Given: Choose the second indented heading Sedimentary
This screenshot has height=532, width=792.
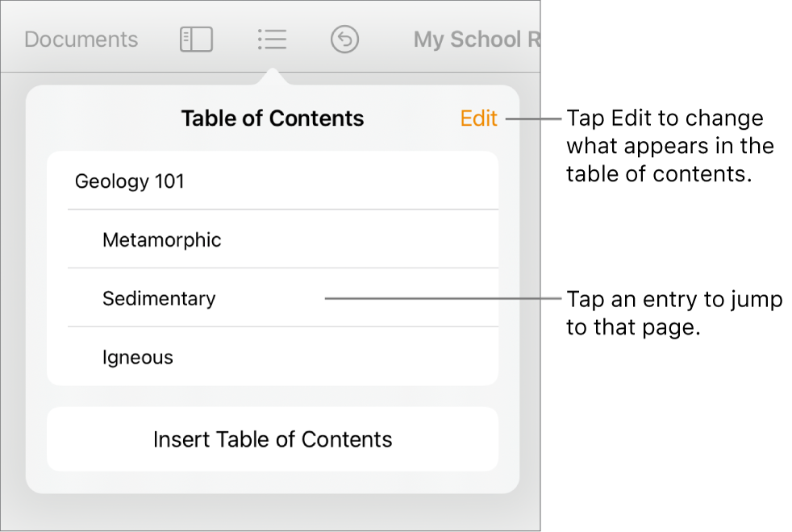Looking at the screenshot, I should (x=159, y=297).
